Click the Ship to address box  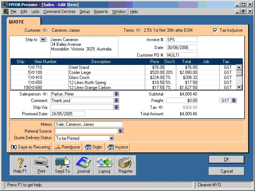tap(84, 47)
